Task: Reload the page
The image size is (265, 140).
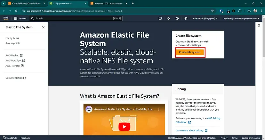Action: click(16, 11)
